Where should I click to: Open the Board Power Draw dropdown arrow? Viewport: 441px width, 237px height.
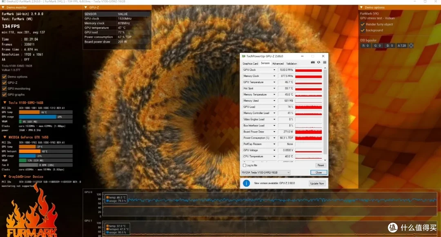274,132
